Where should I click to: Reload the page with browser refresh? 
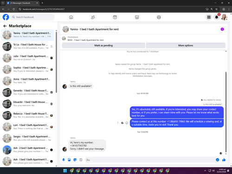tap(13, 9)
